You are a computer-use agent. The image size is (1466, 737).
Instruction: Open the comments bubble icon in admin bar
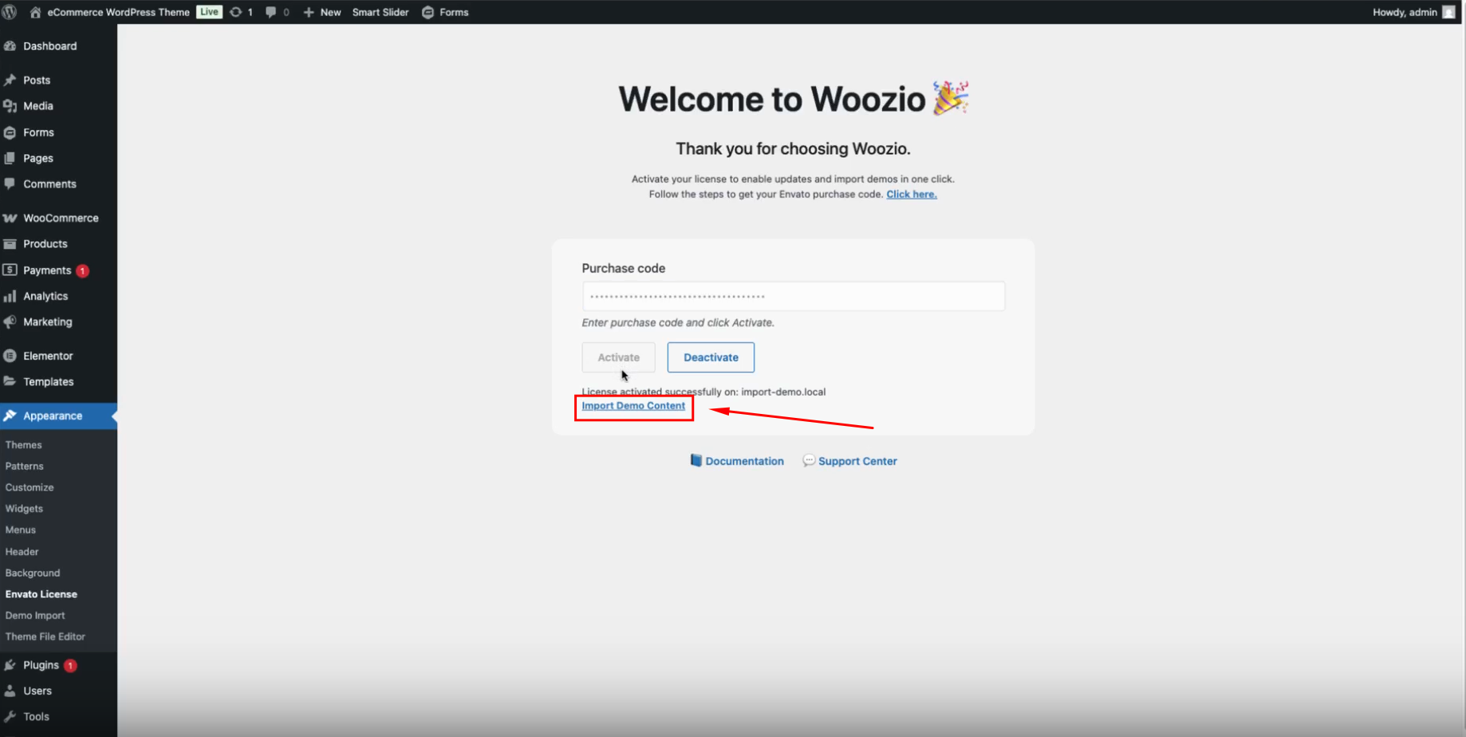click(x=271, y=12)
